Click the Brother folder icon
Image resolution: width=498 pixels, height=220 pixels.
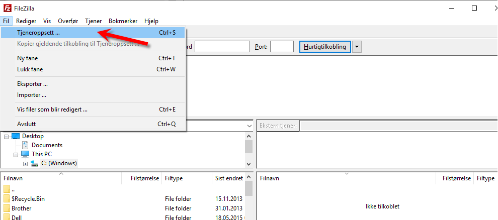pyautogui.click(x=7, y=208)
